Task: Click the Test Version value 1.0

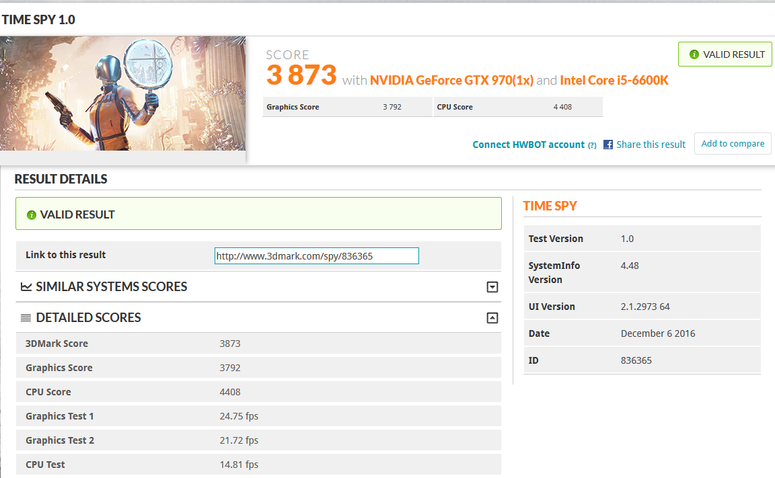Action: tap(627, 239)
